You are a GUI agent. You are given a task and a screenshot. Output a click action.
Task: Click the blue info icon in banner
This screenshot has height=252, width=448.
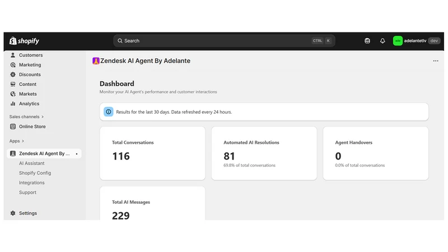point(109,112)
